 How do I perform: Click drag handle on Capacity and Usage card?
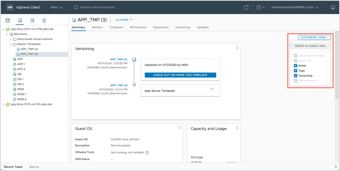tap(237, 128)
